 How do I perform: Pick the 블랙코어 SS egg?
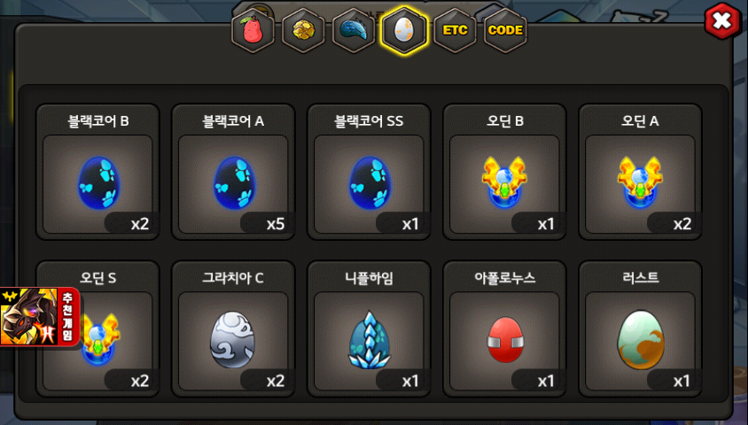369,172
